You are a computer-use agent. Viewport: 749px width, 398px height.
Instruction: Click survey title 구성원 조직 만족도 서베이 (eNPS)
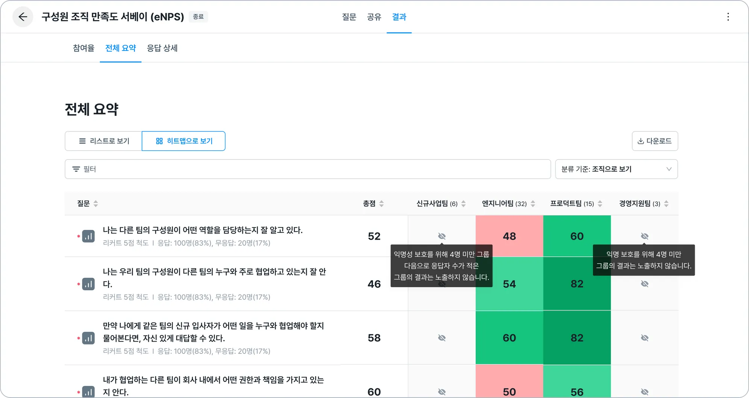pos(113,17)
